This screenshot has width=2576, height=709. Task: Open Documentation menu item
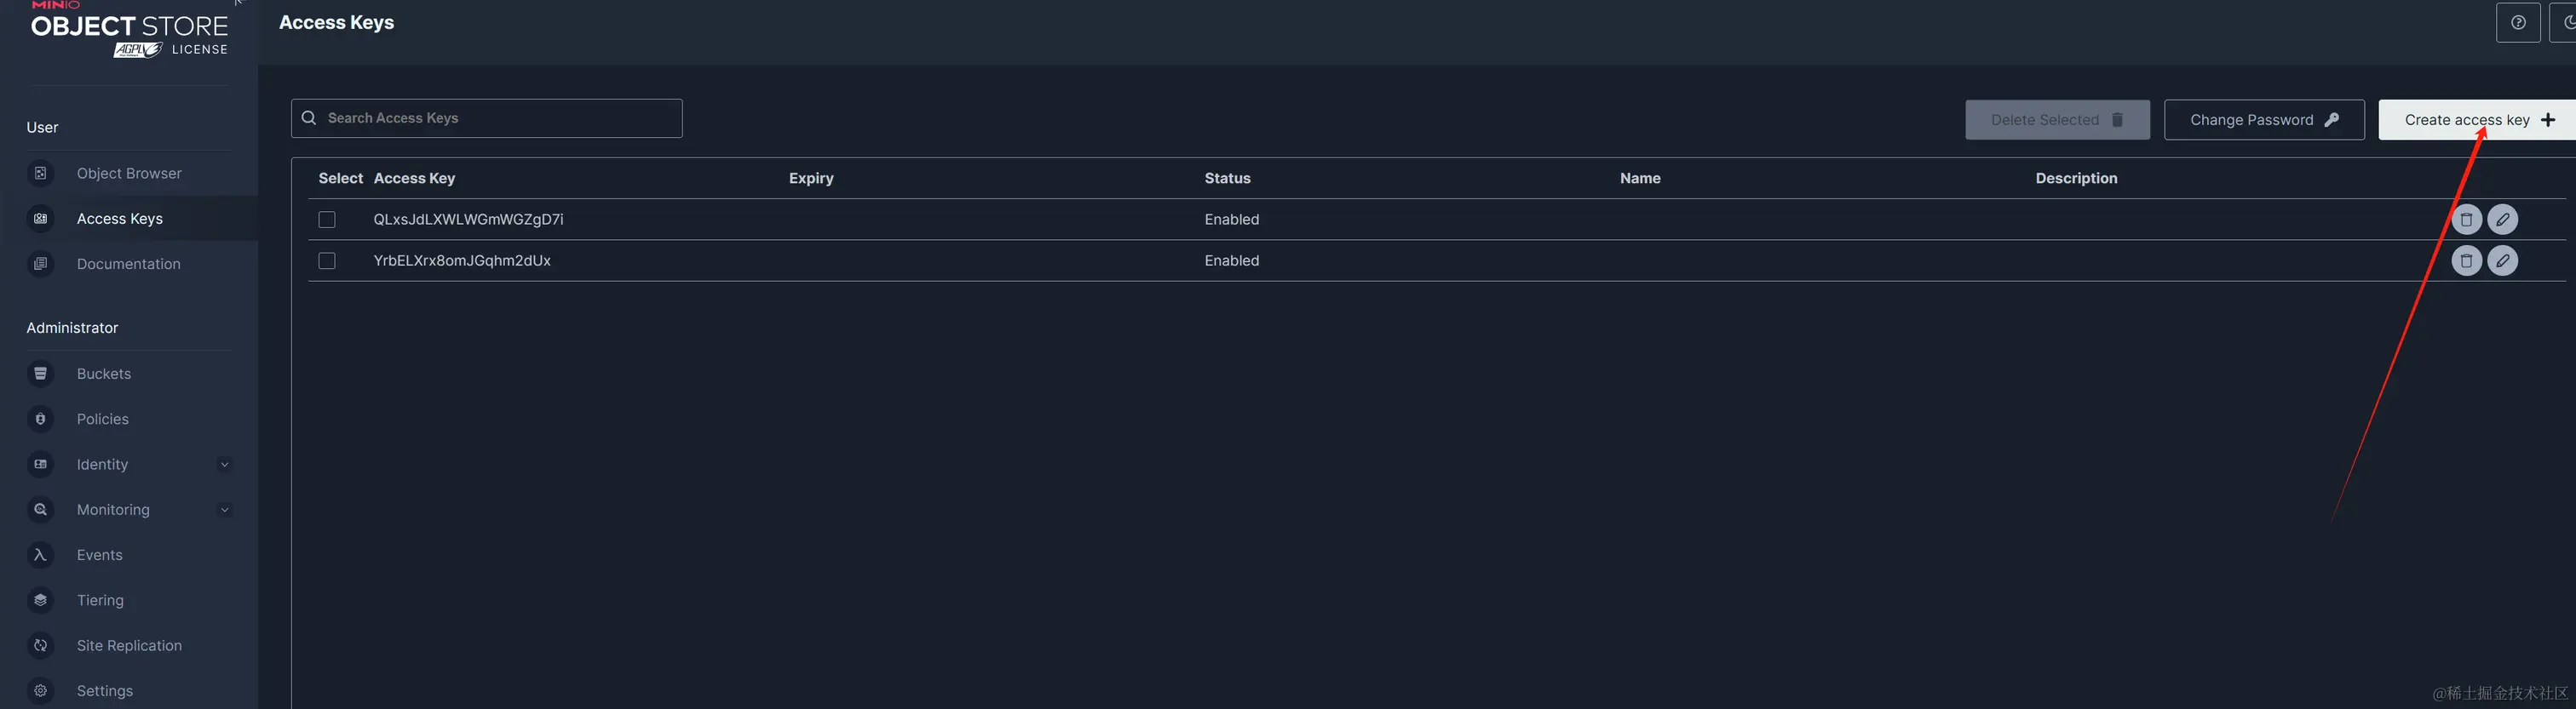coord(129,264)
